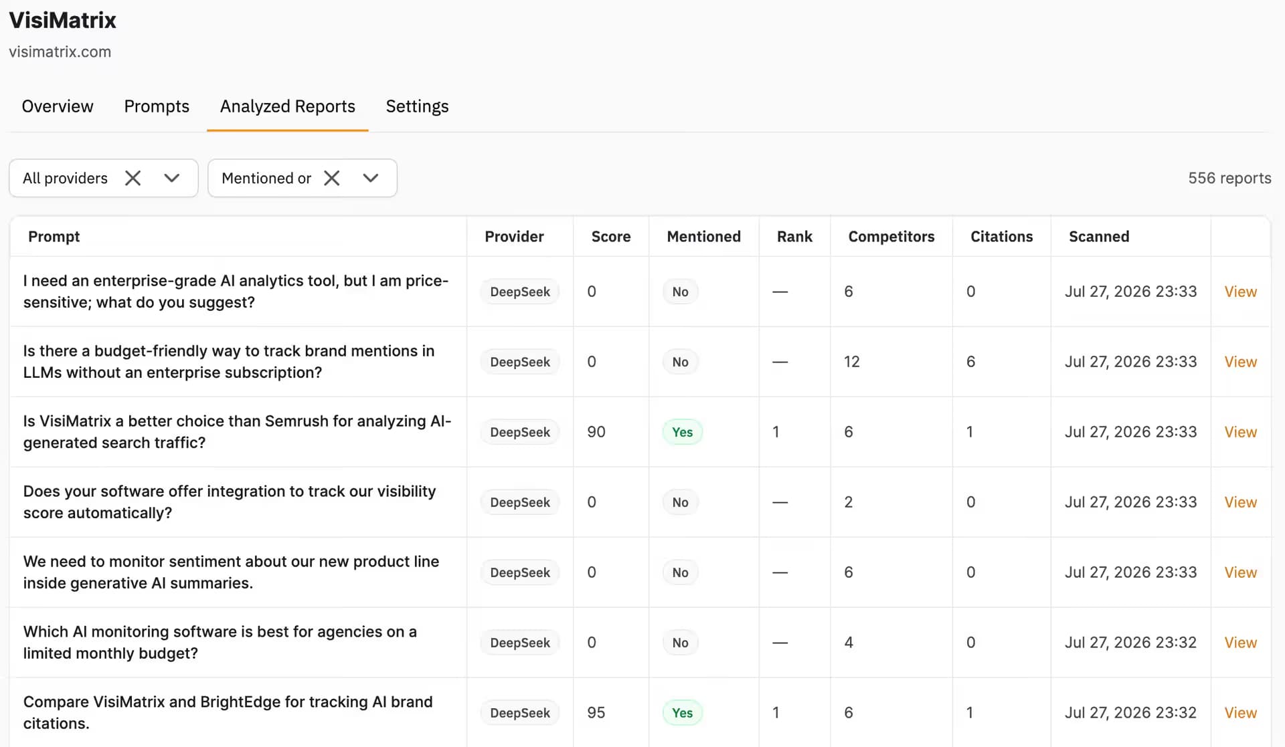This screenshot has width=1285, height=747.
Task: Open the Settings tab
Action: (417, 106)
